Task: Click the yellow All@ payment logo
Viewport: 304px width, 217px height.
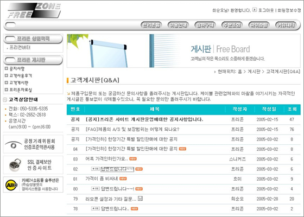Action: pos(12,185)
